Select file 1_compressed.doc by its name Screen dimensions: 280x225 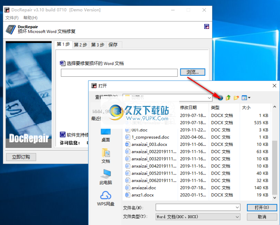[150, 137]
